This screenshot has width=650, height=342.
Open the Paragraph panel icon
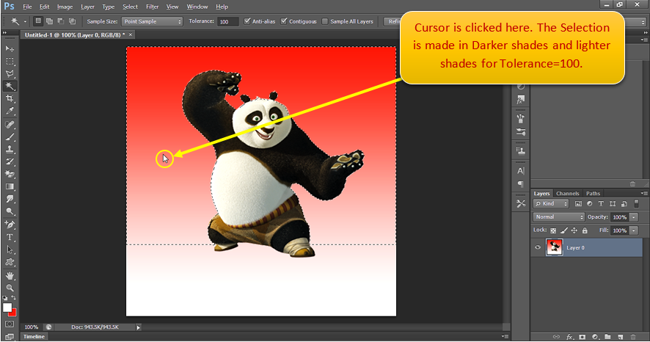pos(521,184)
